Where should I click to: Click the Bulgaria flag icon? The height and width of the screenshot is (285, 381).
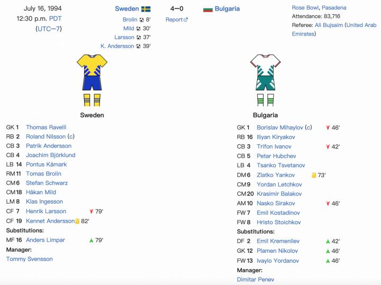tap(208, 9)
